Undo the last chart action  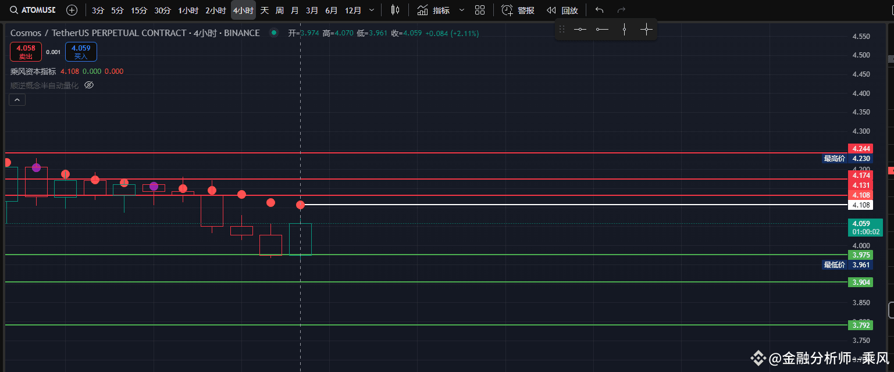click(600, 10)
